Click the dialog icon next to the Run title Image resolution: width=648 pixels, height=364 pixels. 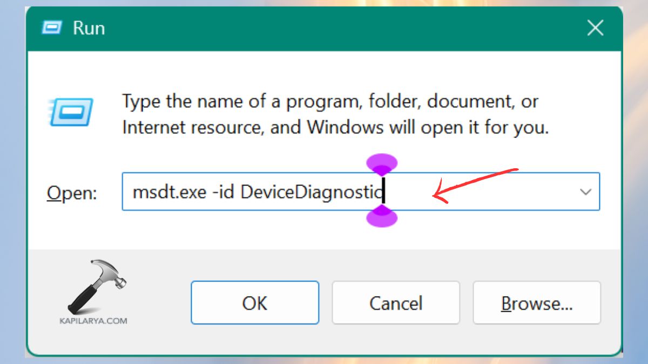[x=51, y=28]
